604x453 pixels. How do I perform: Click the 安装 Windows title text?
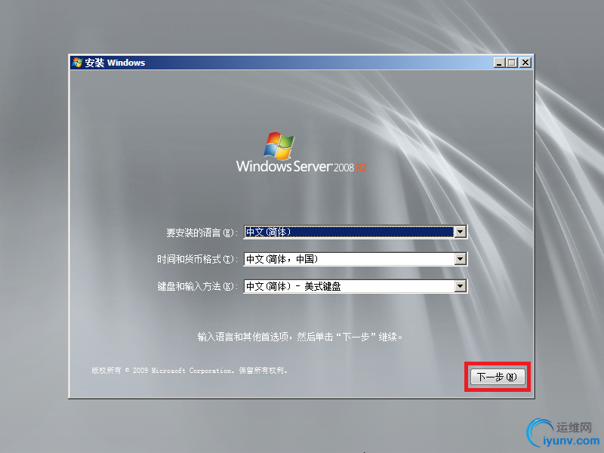click(115, 63)
